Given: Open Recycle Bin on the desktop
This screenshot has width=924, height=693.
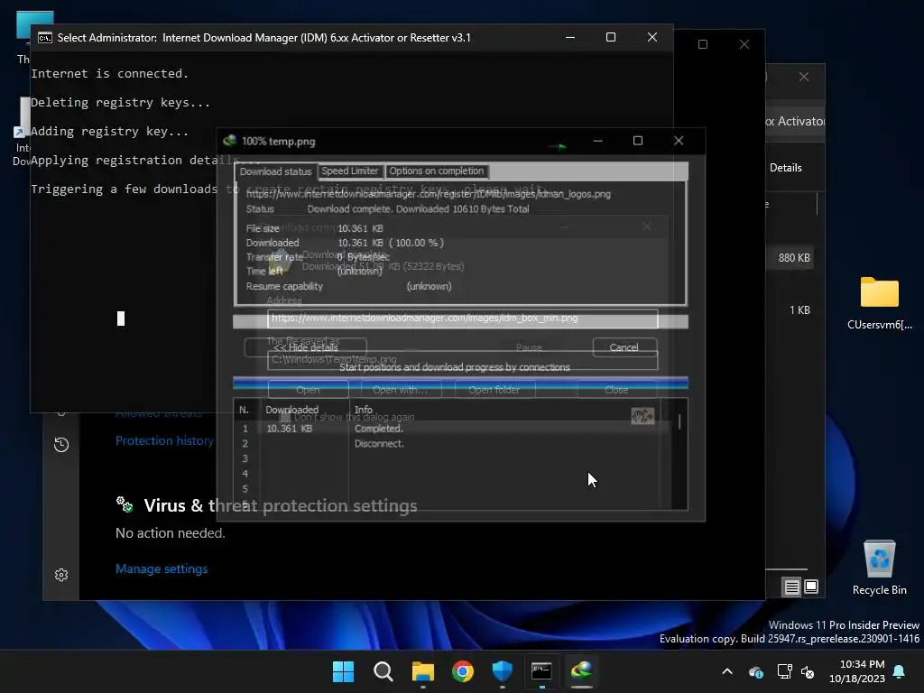Looking at the screenshot, I should 879,568.
